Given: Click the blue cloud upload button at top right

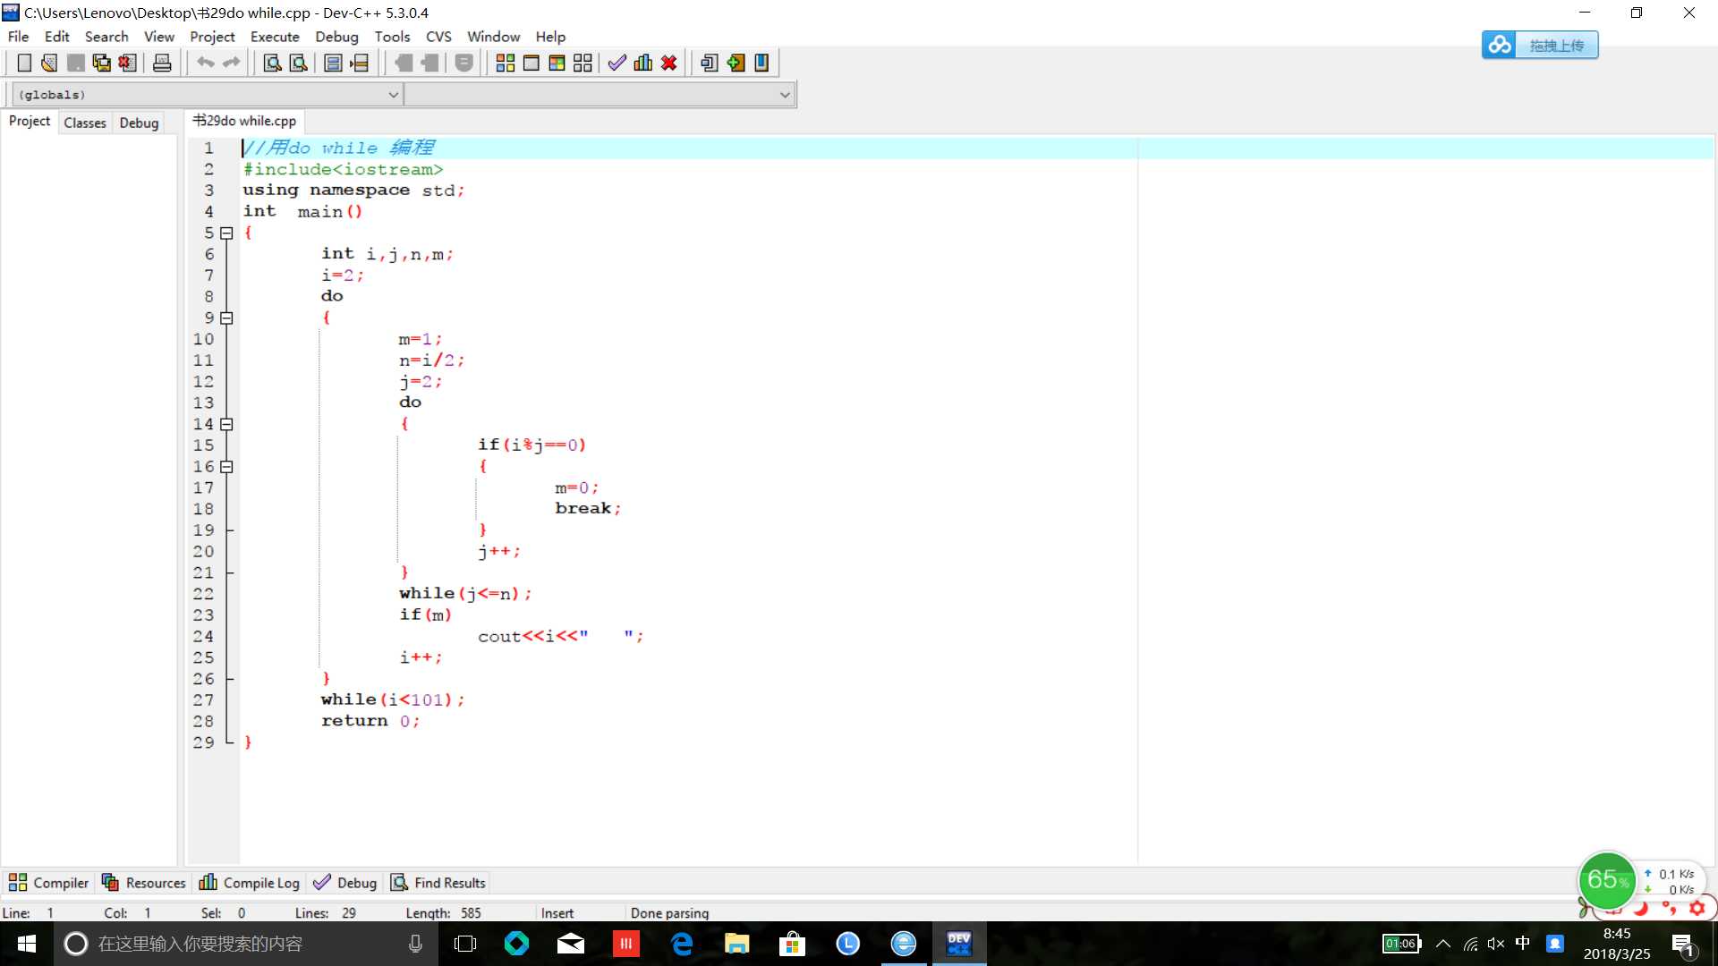Looking at the screenshot, I should (1540, 45).
